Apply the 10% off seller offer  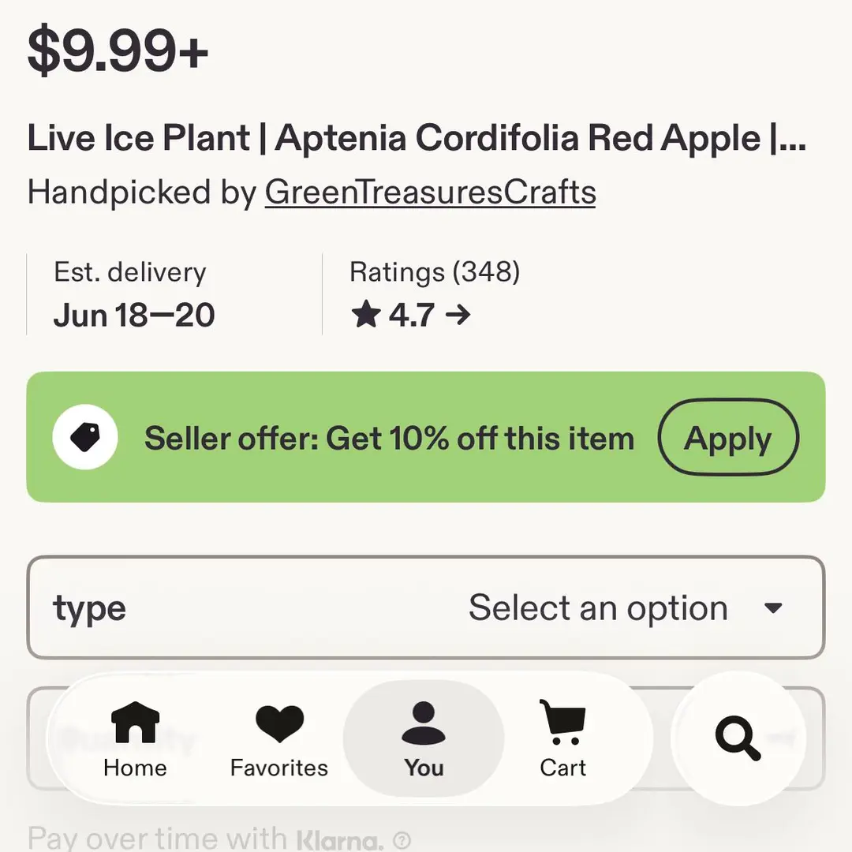tap(728, 437)
